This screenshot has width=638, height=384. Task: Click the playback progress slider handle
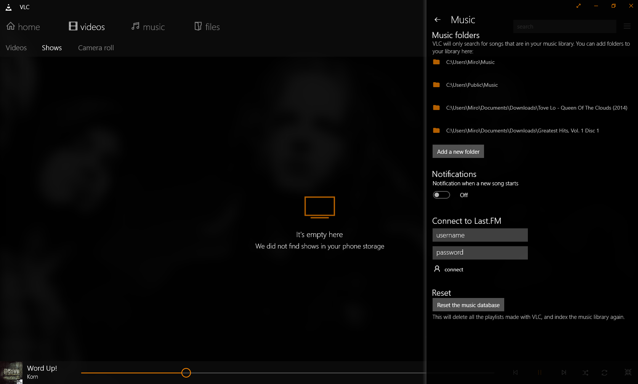(x=186, y=373)
